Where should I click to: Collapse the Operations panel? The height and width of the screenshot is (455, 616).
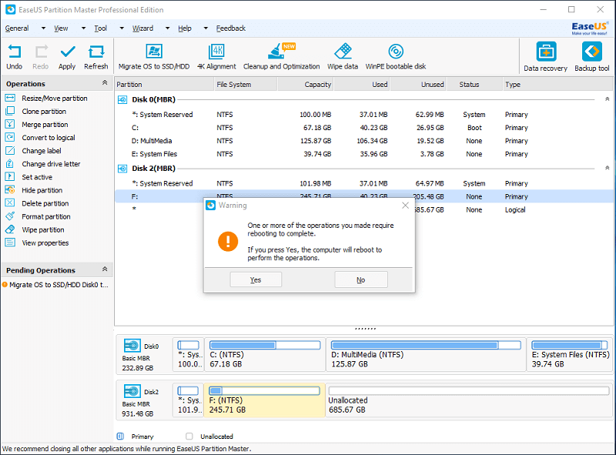click(x=105, y=82)
